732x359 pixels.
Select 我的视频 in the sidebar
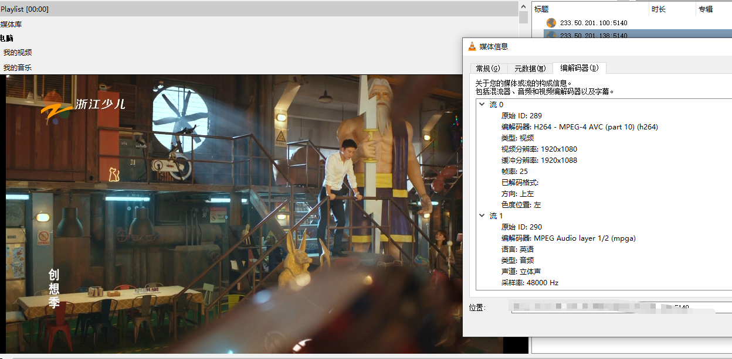[18, 53]
